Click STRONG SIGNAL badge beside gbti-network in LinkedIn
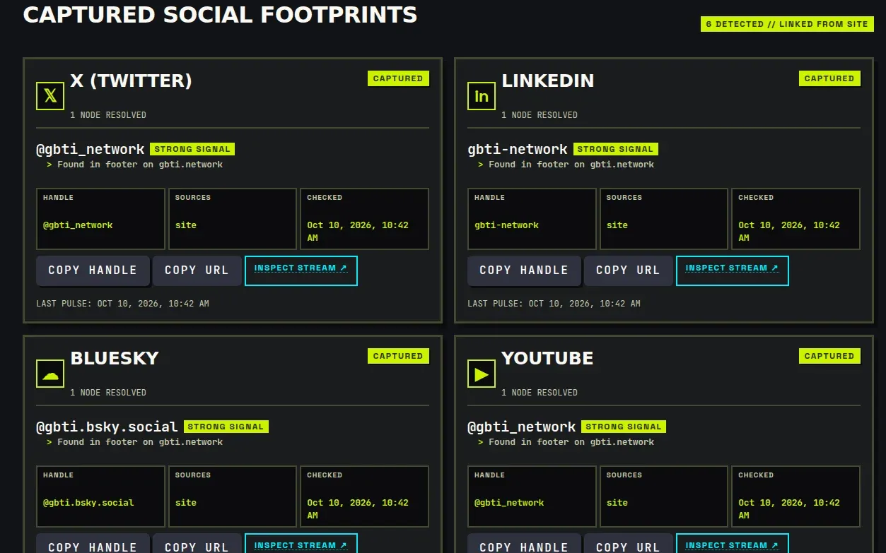Screen dimensions: 886x553 [x=616, y=149]
